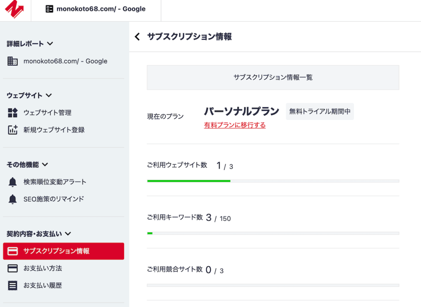Select サブスクリプション情報 in sidebar

pos(63,251)
